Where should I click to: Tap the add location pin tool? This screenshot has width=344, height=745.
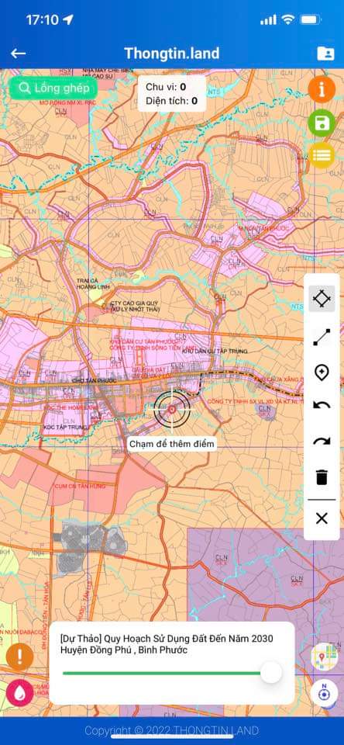pos(322,372)
